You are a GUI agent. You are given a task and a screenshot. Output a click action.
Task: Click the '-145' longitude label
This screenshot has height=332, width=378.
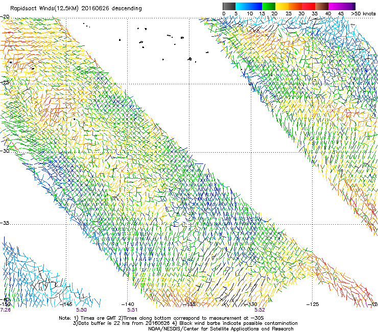coord(66,304)
